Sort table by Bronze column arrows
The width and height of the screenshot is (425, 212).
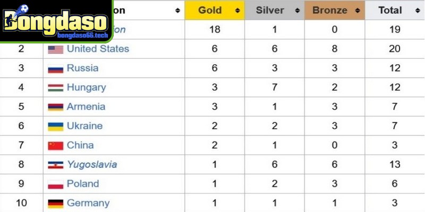358,11
